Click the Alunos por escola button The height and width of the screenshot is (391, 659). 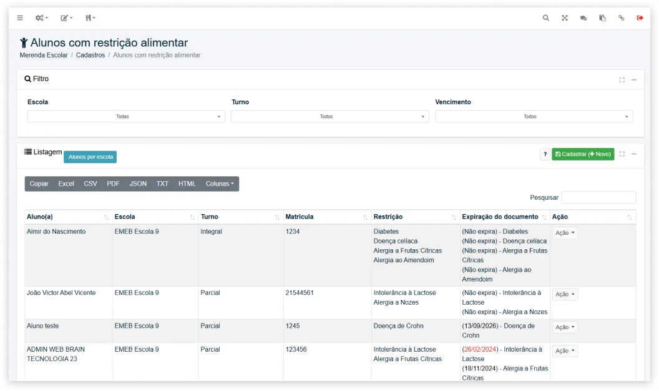[x=90, y=157]
